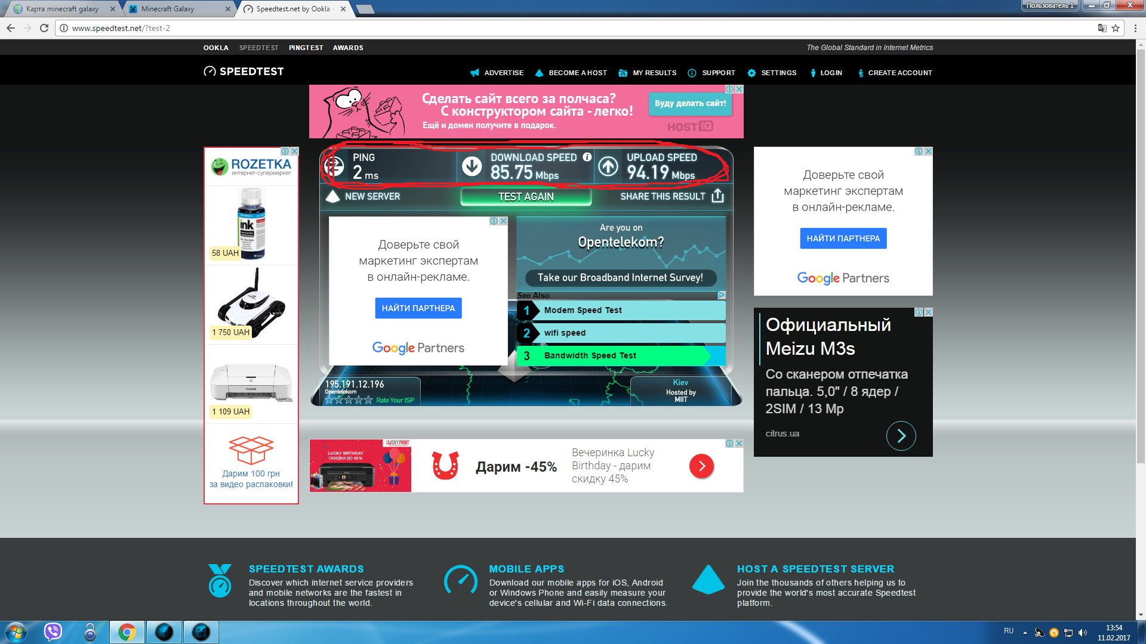
Task: Click MOBILE APPS heading
Action: (526, 569)
